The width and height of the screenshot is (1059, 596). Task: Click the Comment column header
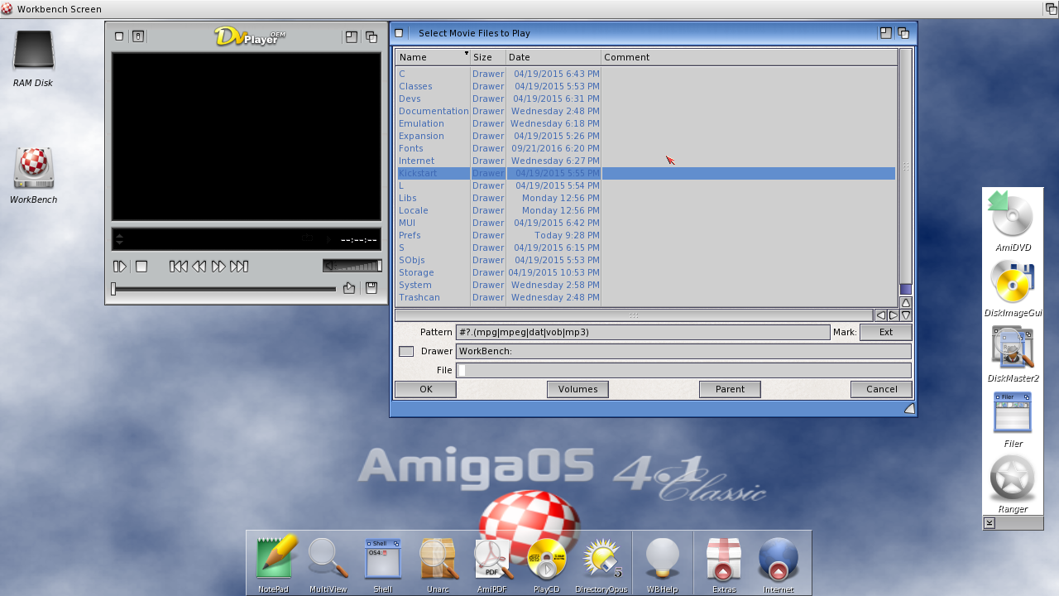point(749,57)
